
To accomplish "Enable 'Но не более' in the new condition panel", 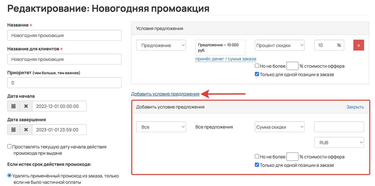I will [257, 157].
